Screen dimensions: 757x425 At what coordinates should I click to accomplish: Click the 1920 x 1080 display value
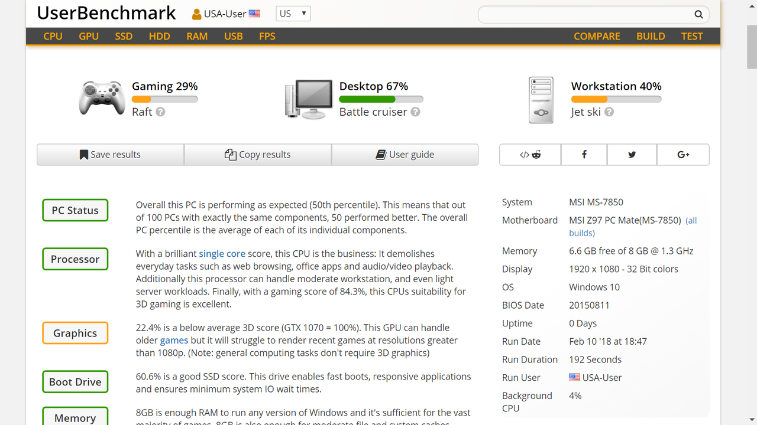[624, 269]
